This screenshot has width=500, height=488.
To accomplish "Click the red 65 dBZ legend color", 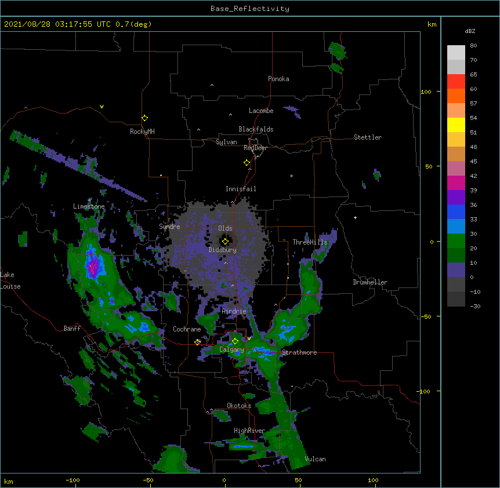I will pyautogui.click(x=456, y=82).
